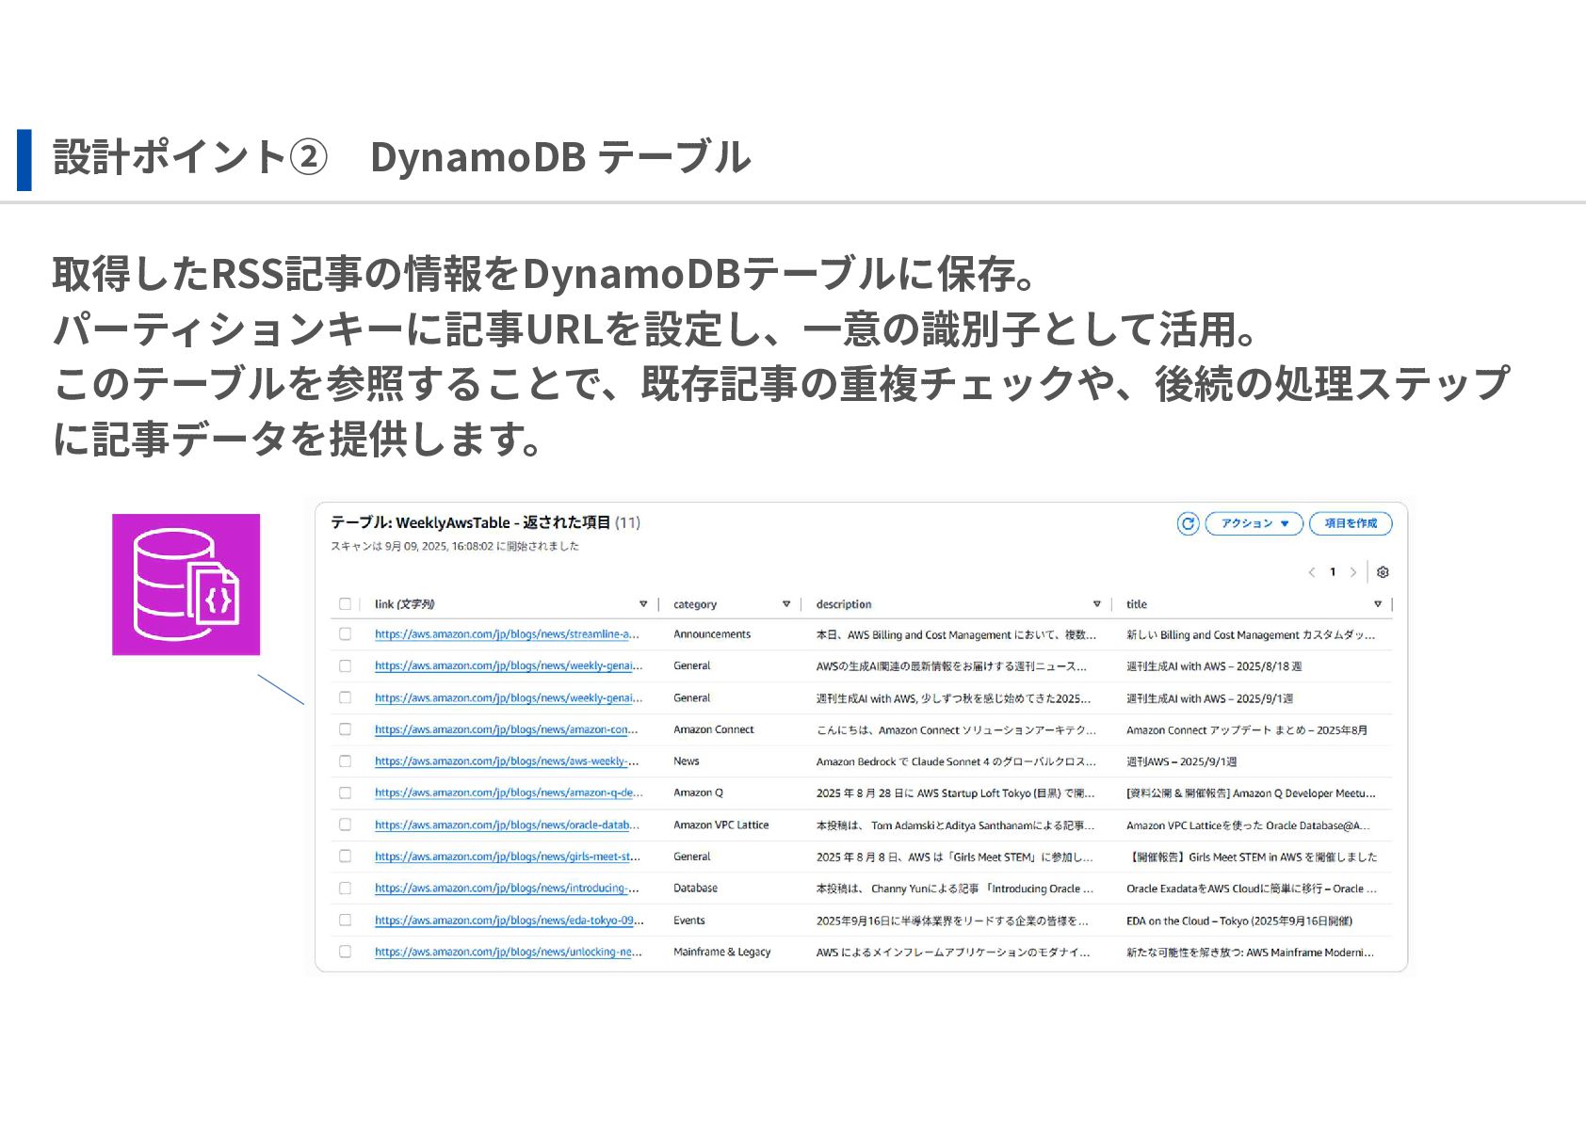This screenshot has width=1586, height=1121.
Task: Open the streamline-a blog link
Action: 507,634
